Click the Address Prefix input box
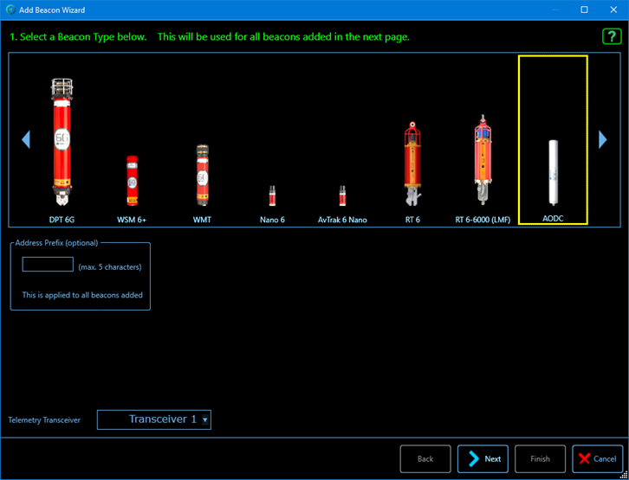The height and width of the screenshot is (480, 629). coord(48,265)
